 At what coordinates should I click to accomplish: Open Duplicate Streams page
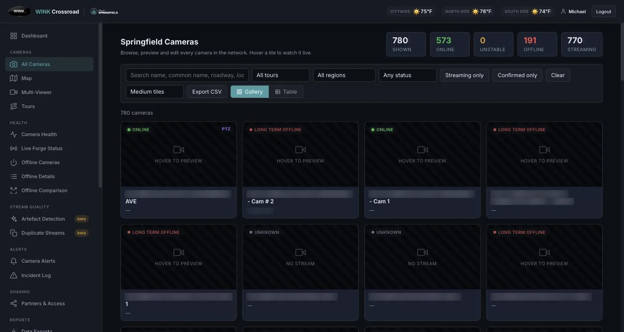coord(50,233)
